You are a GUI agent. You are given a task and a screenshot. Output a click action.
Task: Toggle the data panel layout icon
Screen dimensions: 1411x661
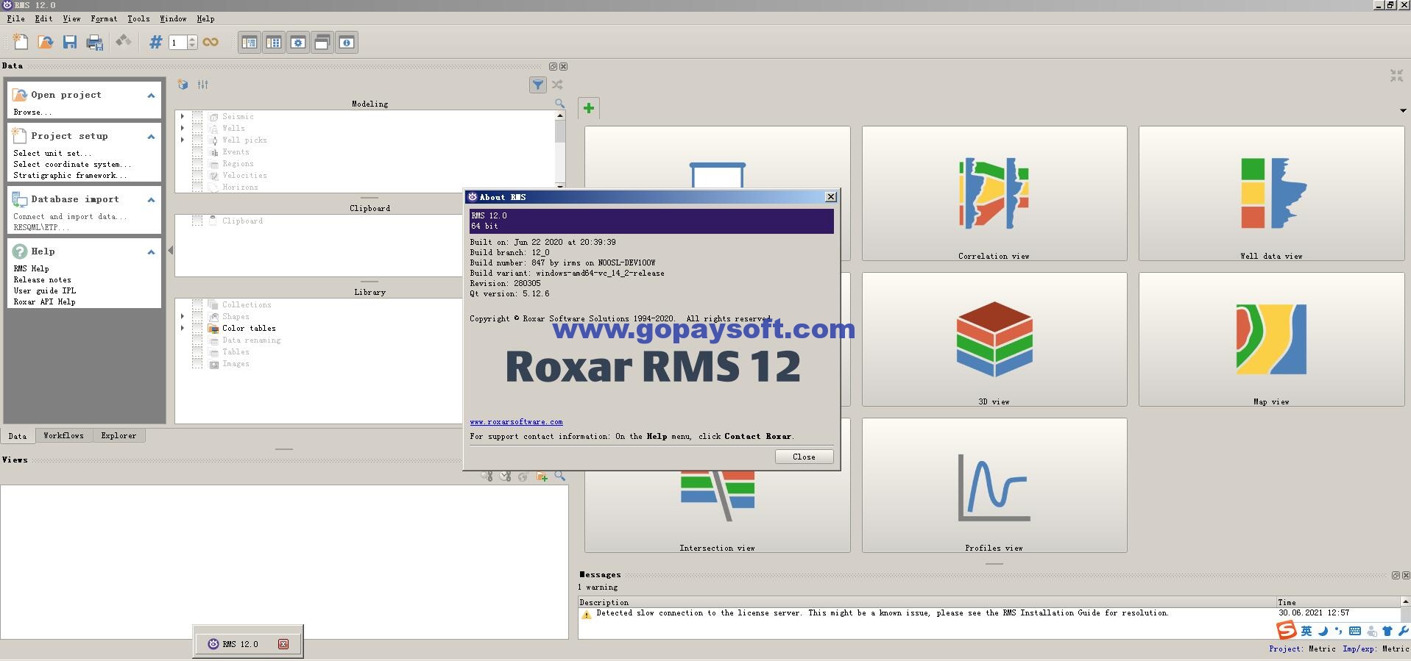[250, 43]
